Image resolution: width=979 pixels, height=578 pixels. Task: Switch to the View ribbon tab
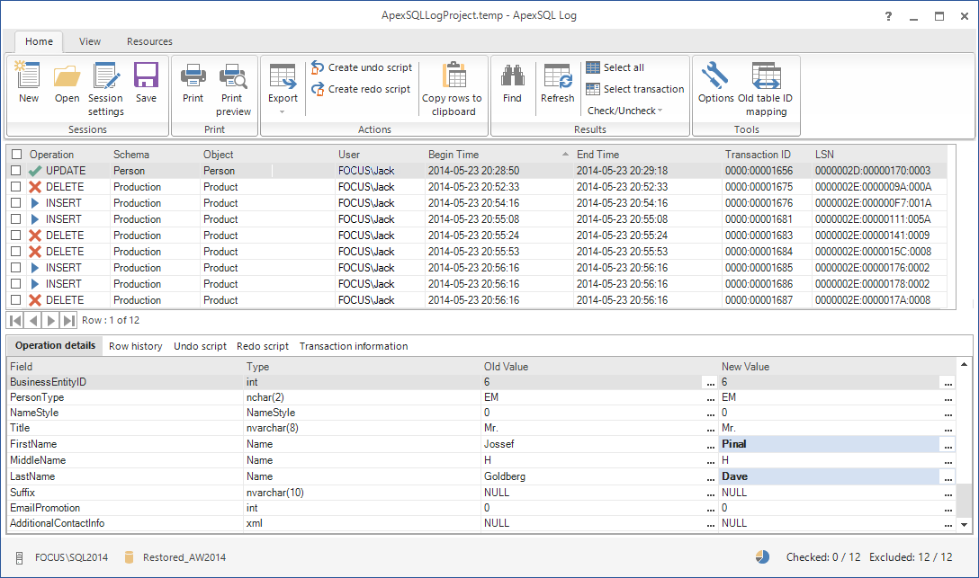pyautogui.click(x=90, y=41)
